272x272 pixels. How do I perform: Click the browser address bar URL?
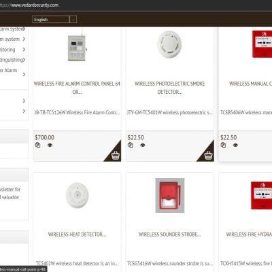[29, 5]
